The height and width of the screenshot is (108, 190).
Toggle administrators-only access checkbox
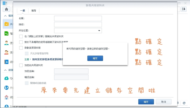tap(27, 53)
